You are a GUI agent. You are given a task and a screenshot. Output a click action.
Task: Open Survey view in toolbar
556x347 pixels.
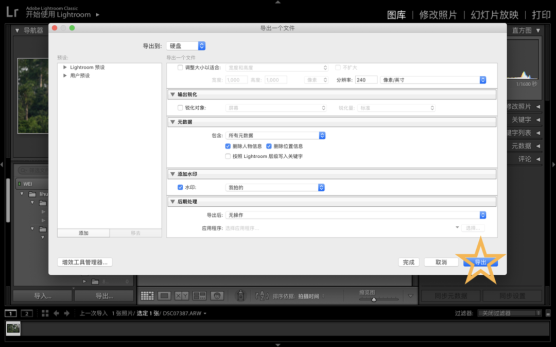point(199,296)
